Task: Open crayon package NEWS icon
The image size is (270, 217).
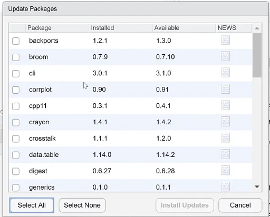Action: click(x=225, y=121)
